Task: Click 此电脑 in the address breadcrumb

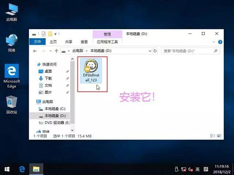Action: point(78,51)
